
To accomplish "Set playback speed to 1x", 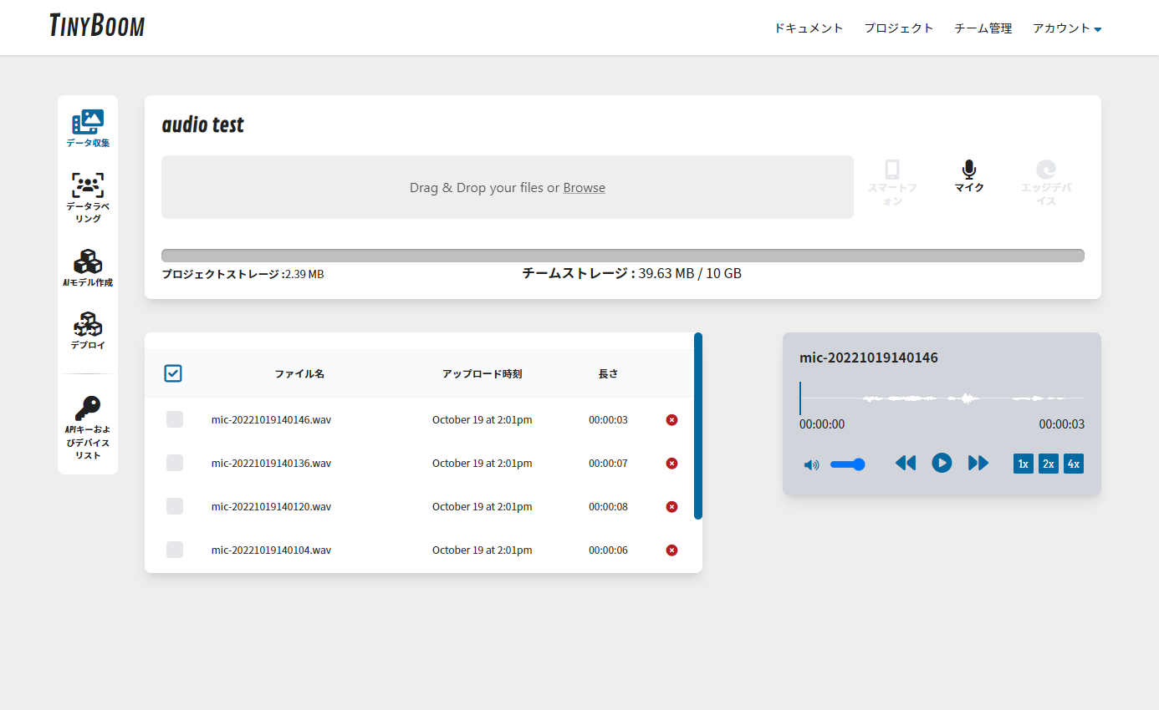I will point(1024,464).
